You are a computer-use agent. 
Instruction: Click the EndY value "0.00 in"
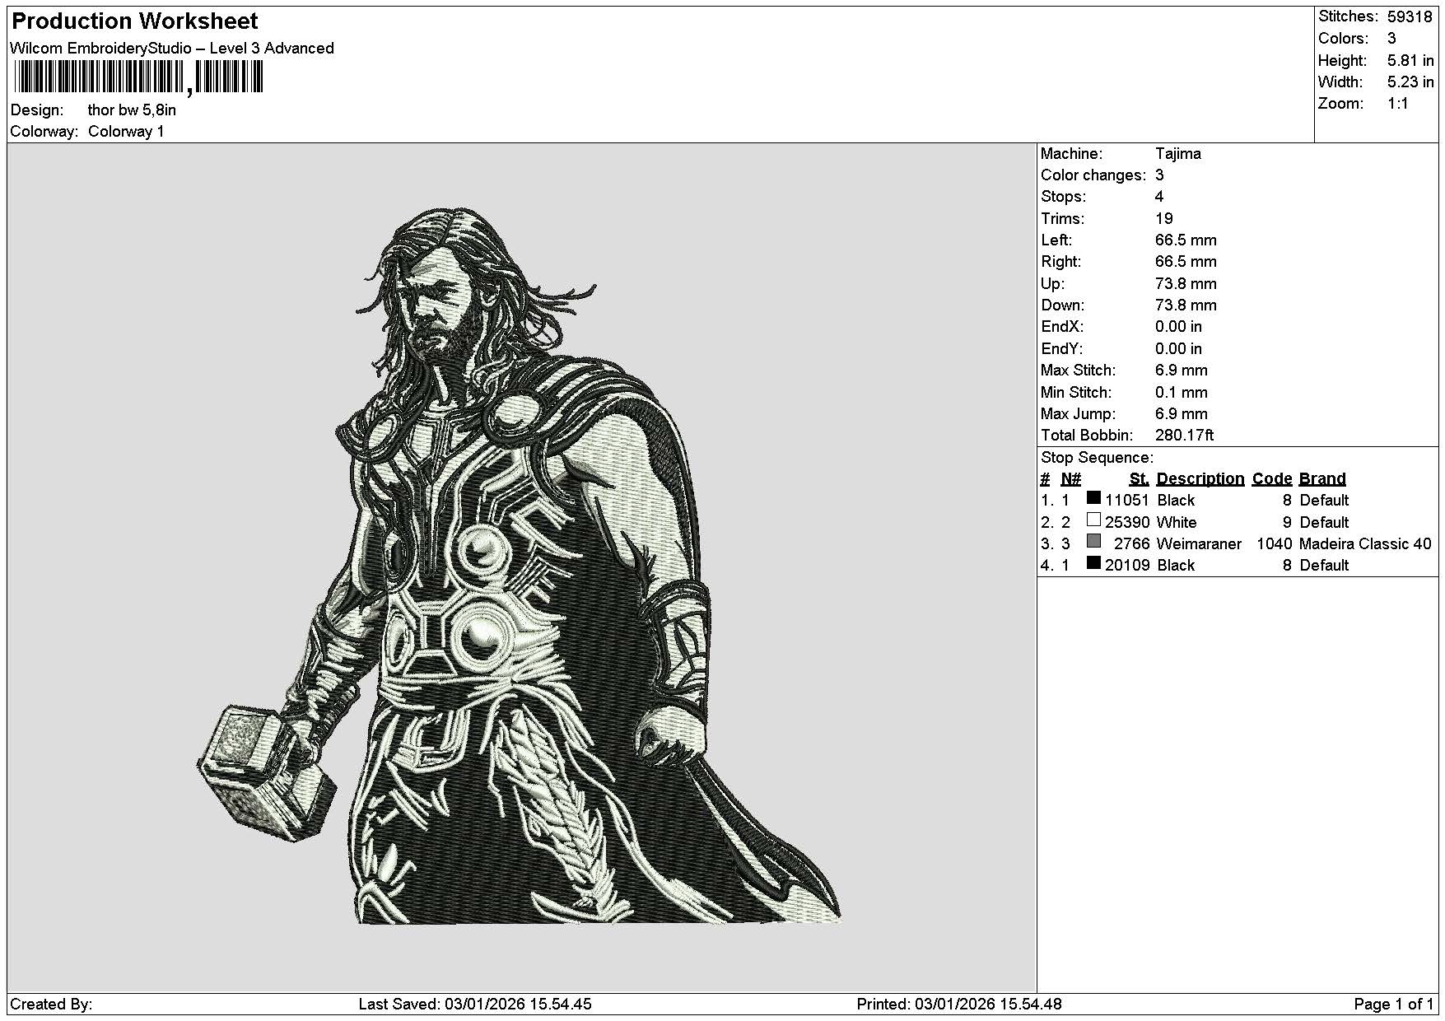click(x=1178, y=349)
